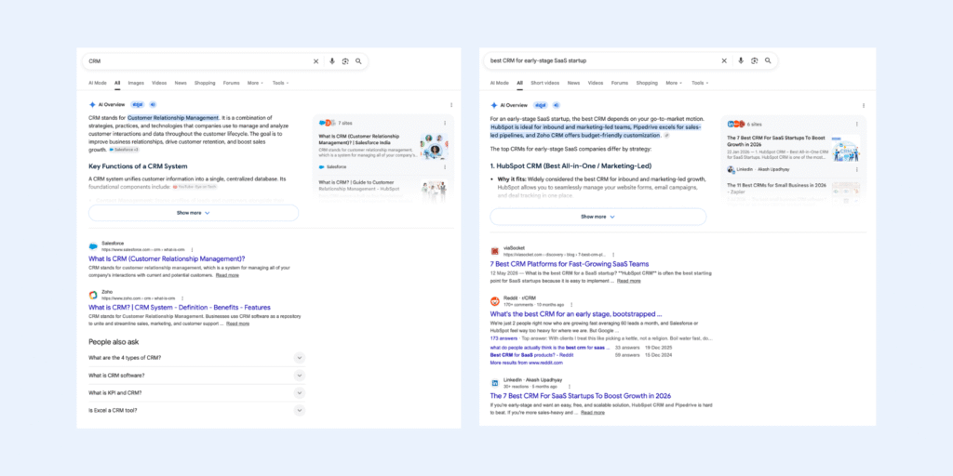Open the Short videos tab
Image resolution: width=953 pixels, height=476 pixels.
544,83
